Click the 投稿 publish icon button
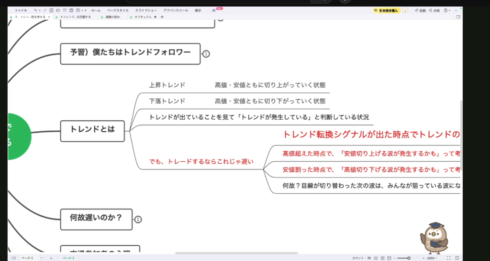Image resolution: width=490 pixels, height=261 pixels. click(x=420, y=10)
